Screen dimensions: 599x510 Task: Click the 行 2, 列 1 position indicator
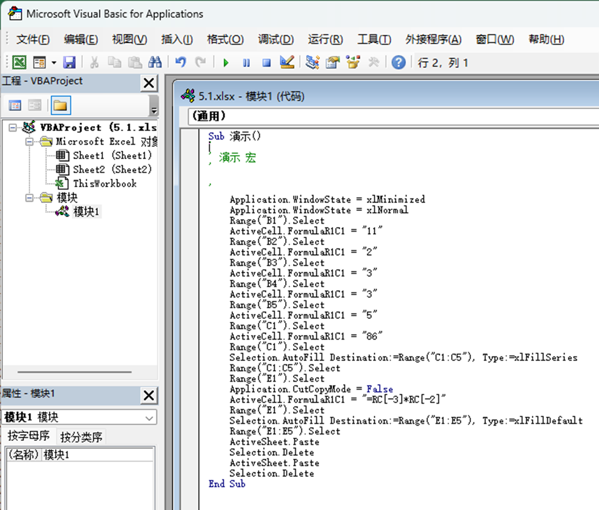(443, 62)
